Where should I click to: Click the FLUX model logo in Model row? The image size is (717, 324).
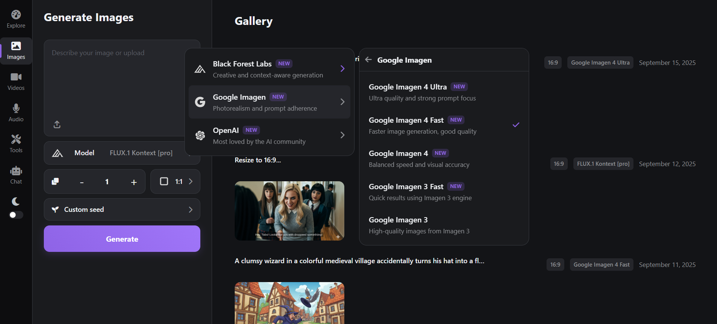[57, 153]
